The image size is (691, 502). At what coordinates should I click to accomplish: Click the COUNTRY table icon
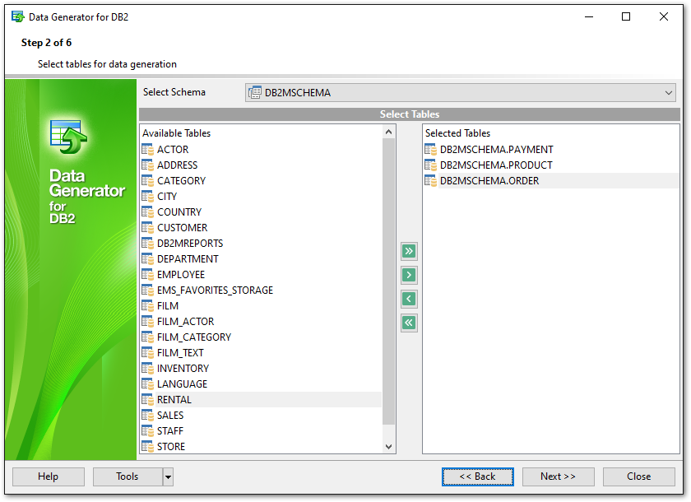(x=147, y=212)
